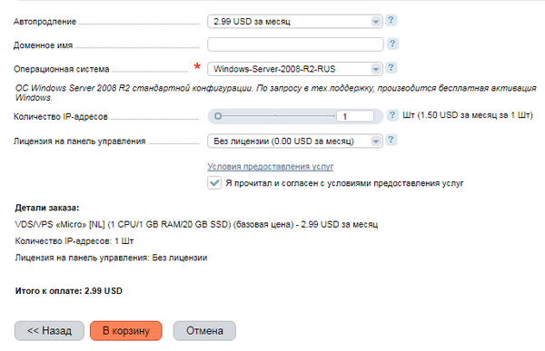Viewport: 545px width, 351px height.
Task: Uncheck the agreement to service terms checkbox
Action: [x=214, y=182]
